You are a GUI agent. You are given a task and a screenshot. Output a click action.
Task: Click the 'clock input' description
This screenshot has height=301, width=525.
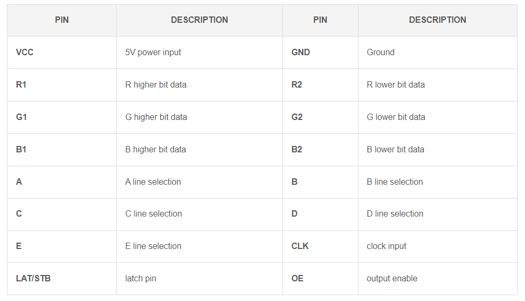click(387, 246)
